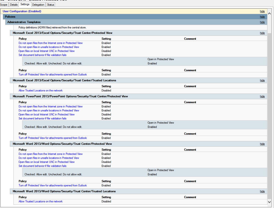The image size is (274, 208).
Task: Hide the Administrative Templates section
Action: pyautogui.click(x=262, y=22)
